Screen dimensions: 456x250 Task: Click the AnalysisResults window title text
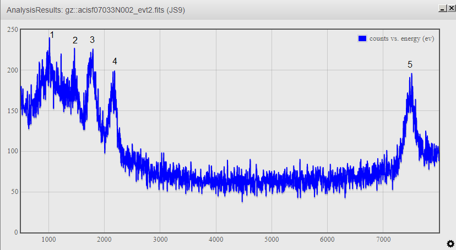pyautogui.click(x=96, y=10)
